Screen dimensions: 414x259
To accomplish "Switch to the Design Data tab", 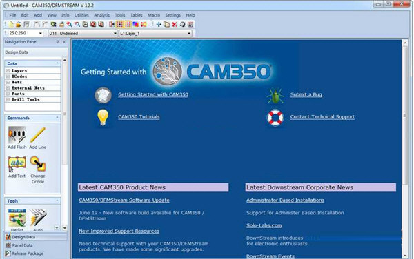I will pos(35,237).
